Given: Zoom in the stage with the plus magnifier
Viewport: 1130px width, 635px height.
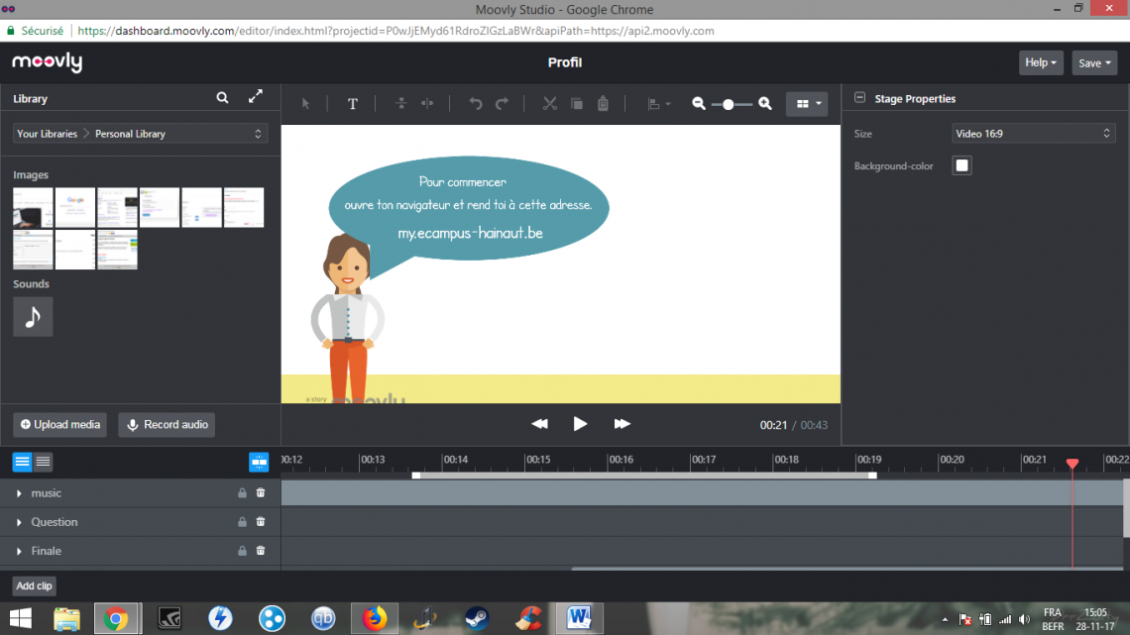Looking at the screenshot, I should (765, 104).
